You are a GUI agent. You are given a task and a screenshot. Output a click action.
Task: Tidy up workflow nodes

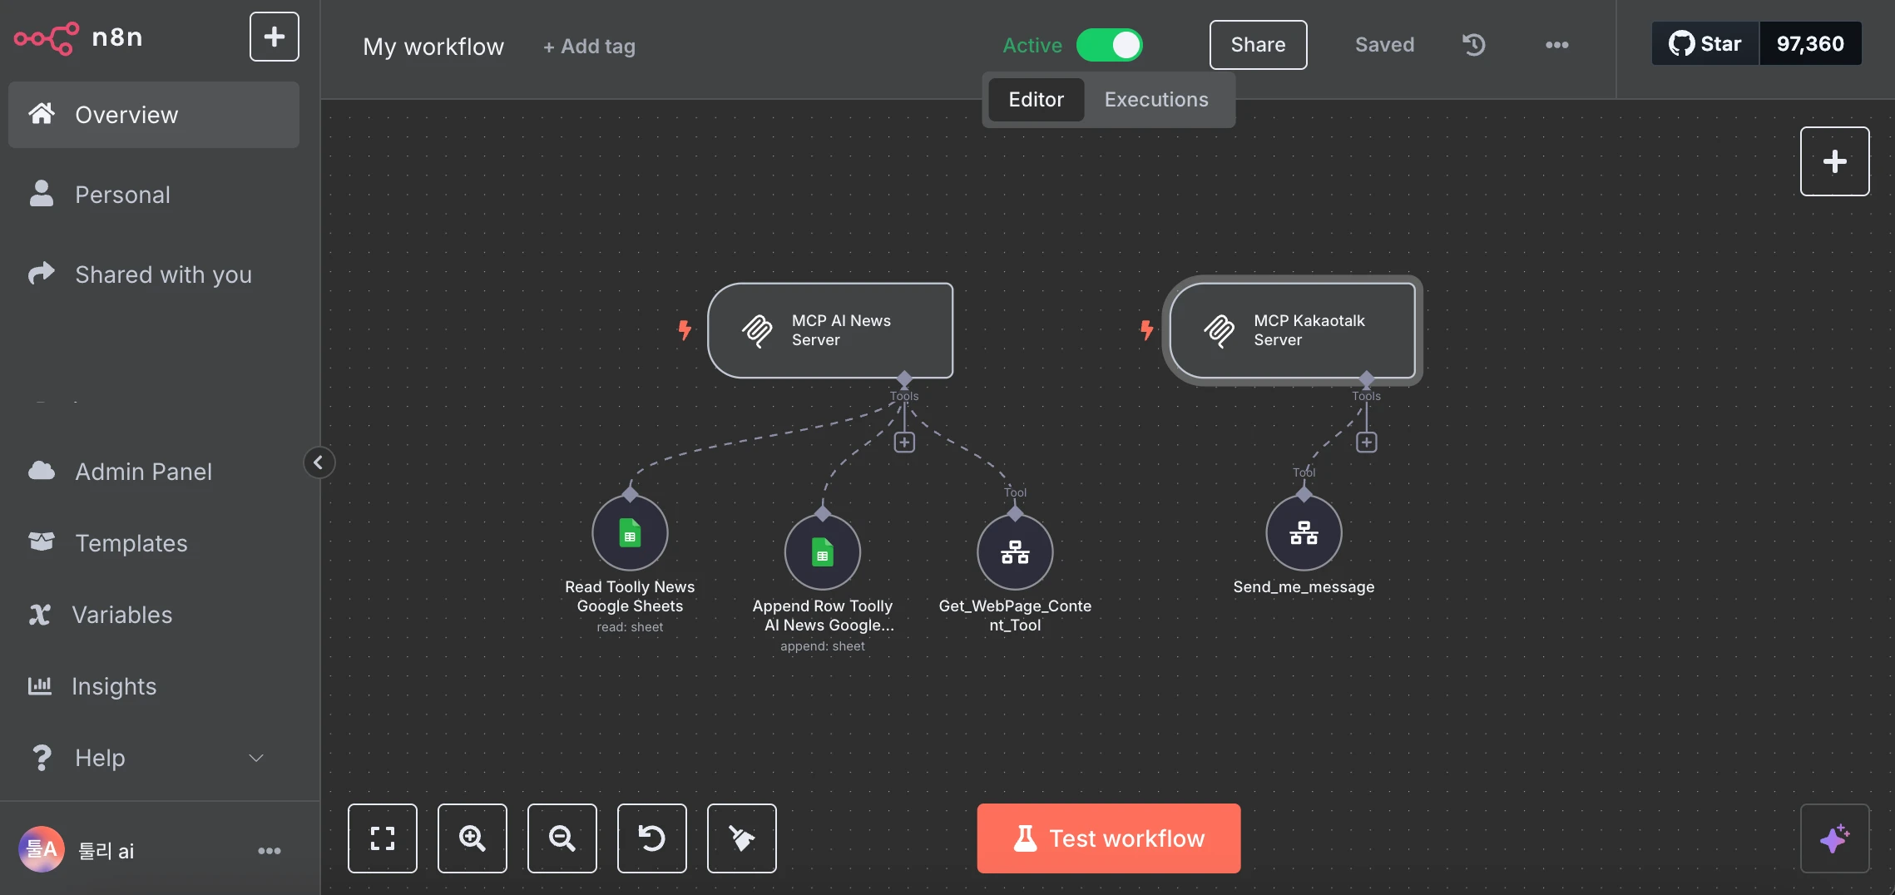pos(742,838)
